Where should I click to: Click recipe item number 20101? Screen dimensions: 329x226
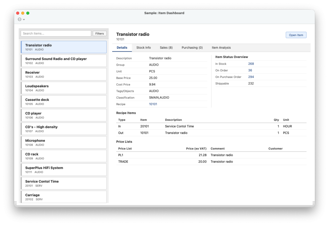point(145,126)
